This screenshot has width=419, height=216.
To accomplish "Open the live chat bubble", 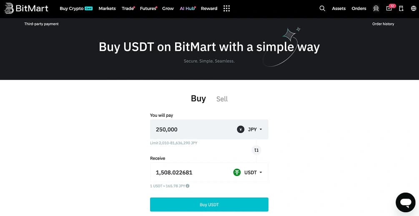I will [405, 203].
